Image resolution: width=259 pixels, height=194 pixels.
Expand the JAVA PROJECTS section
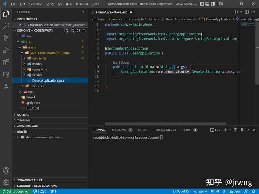coord(50,126)
